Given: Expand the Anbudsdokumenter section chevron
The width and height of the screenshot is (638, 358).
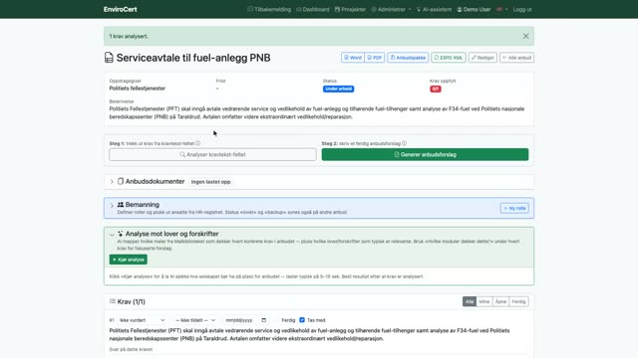Looking at the screenshot, I should [x=112, y=182].
